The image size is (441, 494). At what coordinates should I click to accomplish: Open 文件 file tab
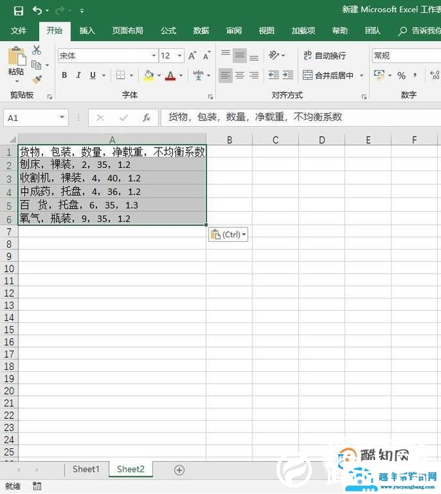(18, 31)
